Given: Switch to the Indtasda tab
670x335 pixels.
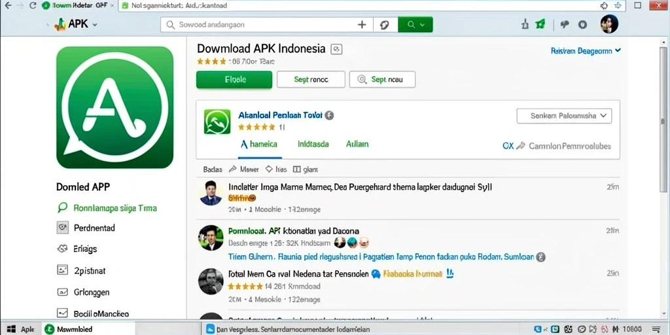Looking at the screenshot, I should pyautogui.click(x=313, y=145).
